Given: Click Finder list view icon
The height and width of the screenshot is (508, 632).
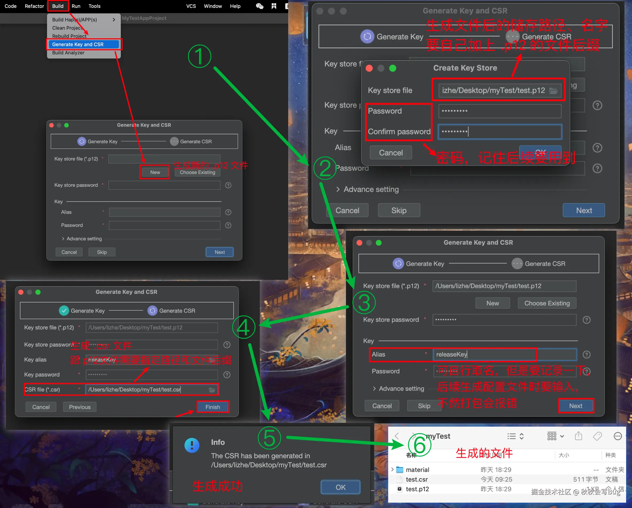Looking at the screenshot, I should click(x=511, y=436).
